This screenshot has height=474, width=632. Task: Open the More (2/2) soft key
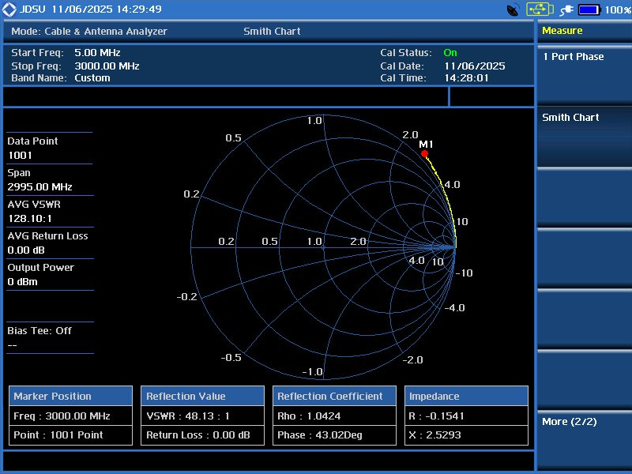tap(585, 440)
